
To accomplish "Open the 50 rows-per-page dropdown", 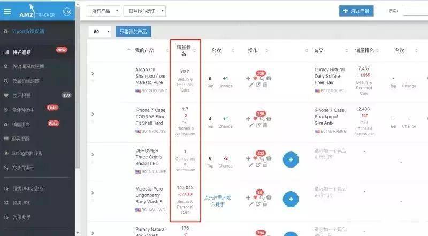I will (100, 32).
